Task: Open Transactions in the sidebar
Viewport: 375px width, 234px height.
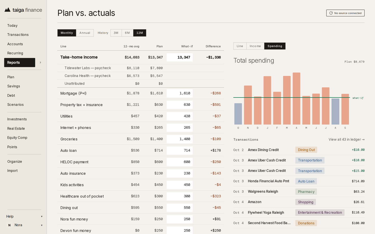Action: (18, 35)
